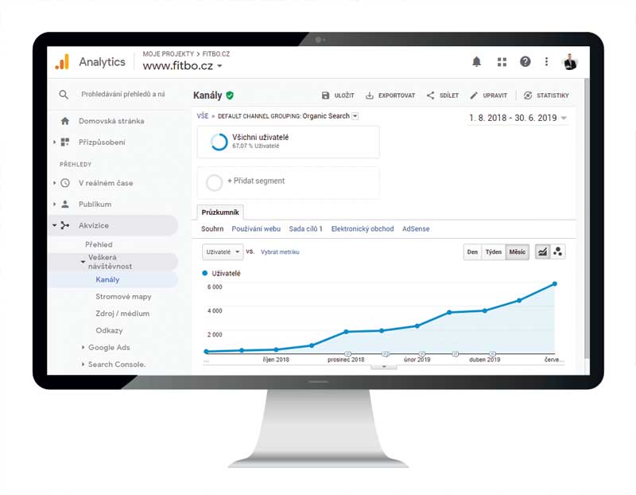Open the three-dot more options menu
This screenshot has height=495, width=636.
click(547, 62)
